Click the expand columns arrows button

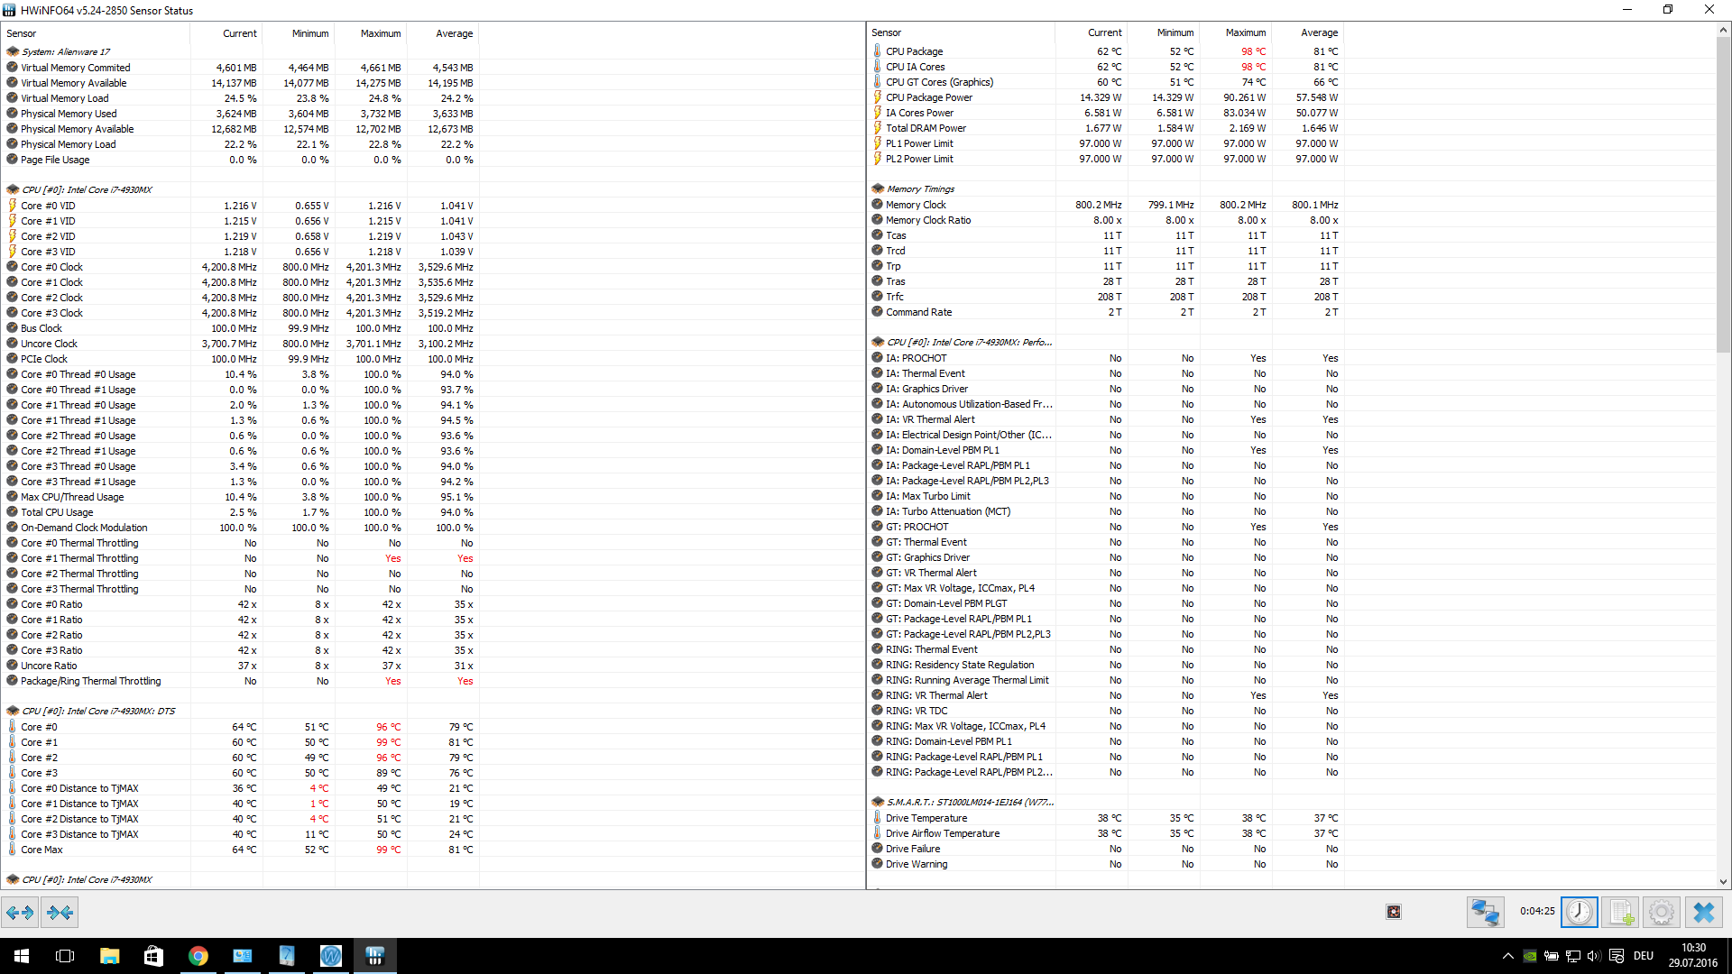20,913
